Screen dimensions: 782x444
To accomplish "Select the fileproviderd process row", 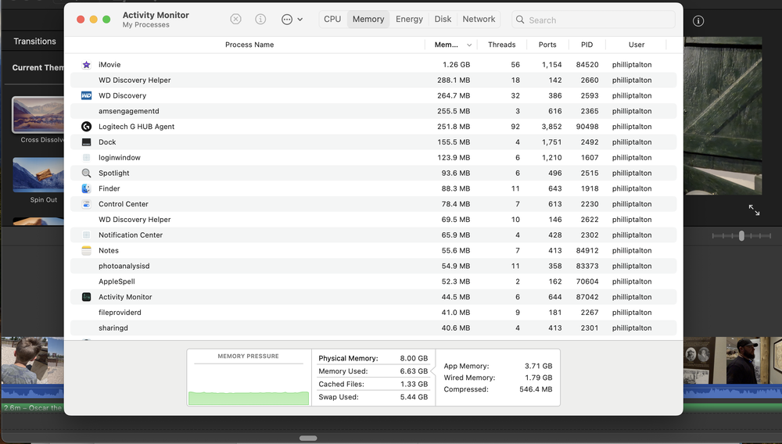I will tap(373, 313).
